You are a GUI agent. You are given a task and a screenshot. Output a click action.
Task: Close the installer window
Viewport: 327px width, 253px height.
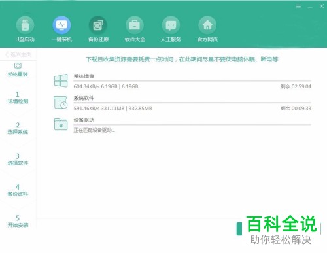(x=322, y=6)
